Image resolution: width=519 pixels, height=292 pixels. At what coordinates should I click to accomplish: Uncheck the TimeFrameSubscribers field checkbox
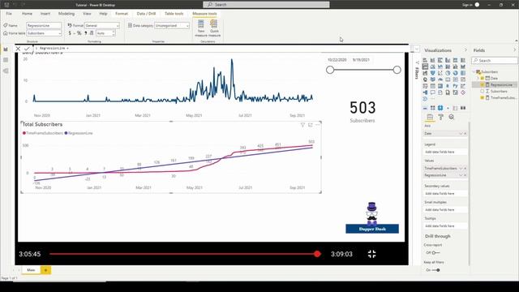(x=483, y=97)
